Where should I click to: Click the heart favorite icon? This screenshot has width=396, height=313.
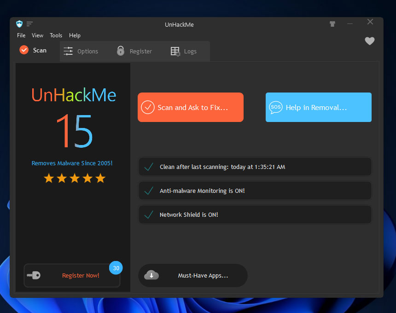[x=370, y=41]
